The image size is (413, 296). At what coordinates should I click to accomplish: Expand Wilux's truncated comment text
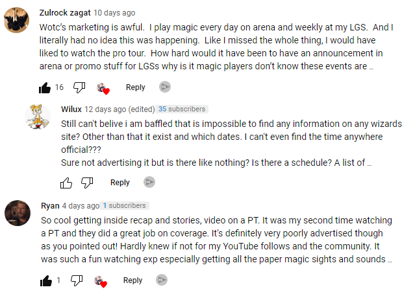tap(369, 163)
